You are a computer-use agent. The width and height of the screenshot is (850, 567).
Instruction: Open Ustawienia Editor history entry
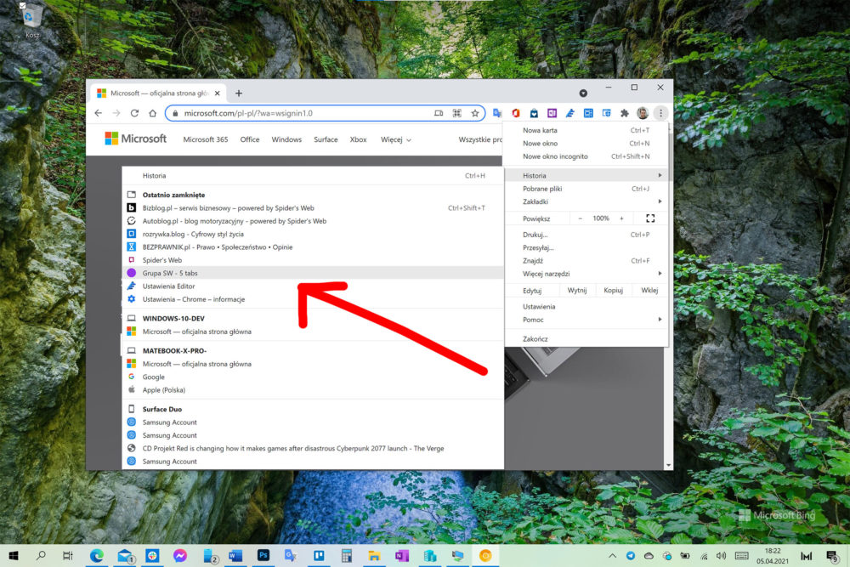pos(313,286)
